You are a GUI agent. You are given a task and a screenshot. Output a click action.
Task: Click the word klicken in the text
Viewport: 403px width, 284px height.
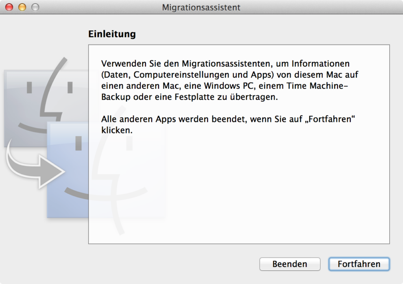click(116, 131)
